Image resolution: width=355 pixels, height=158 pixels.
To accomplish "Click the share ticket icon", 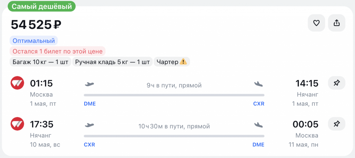I will (336, 23).
